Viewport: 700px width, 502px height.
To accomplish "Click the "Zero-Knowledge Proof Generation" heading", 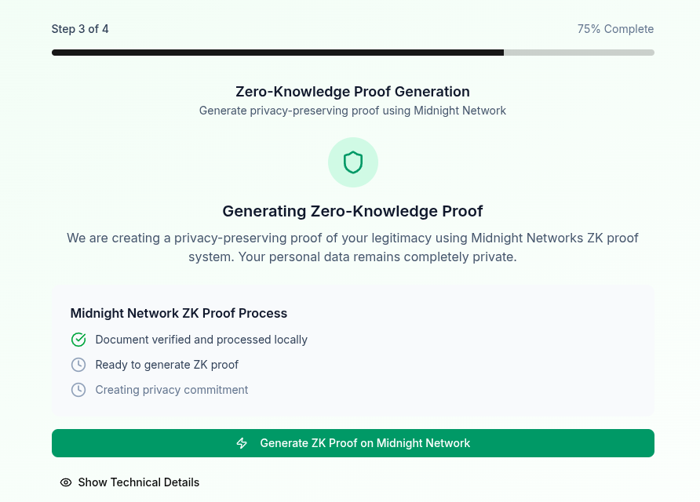I will click(x=352, y=92).
